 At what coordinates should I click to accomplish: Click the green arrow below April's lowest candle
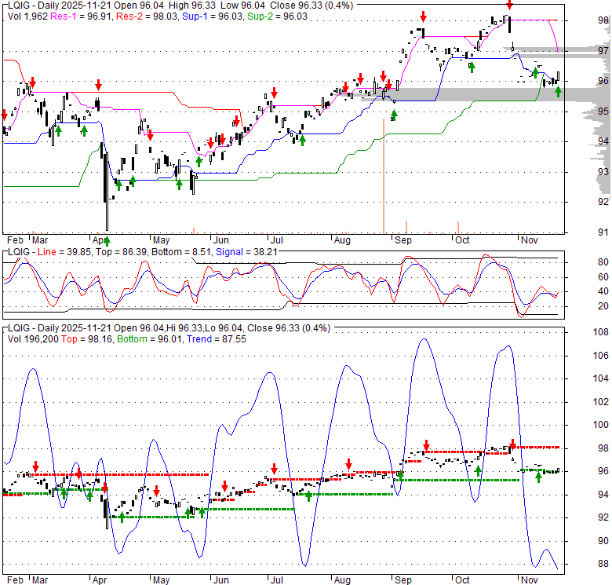coord(107,240)
